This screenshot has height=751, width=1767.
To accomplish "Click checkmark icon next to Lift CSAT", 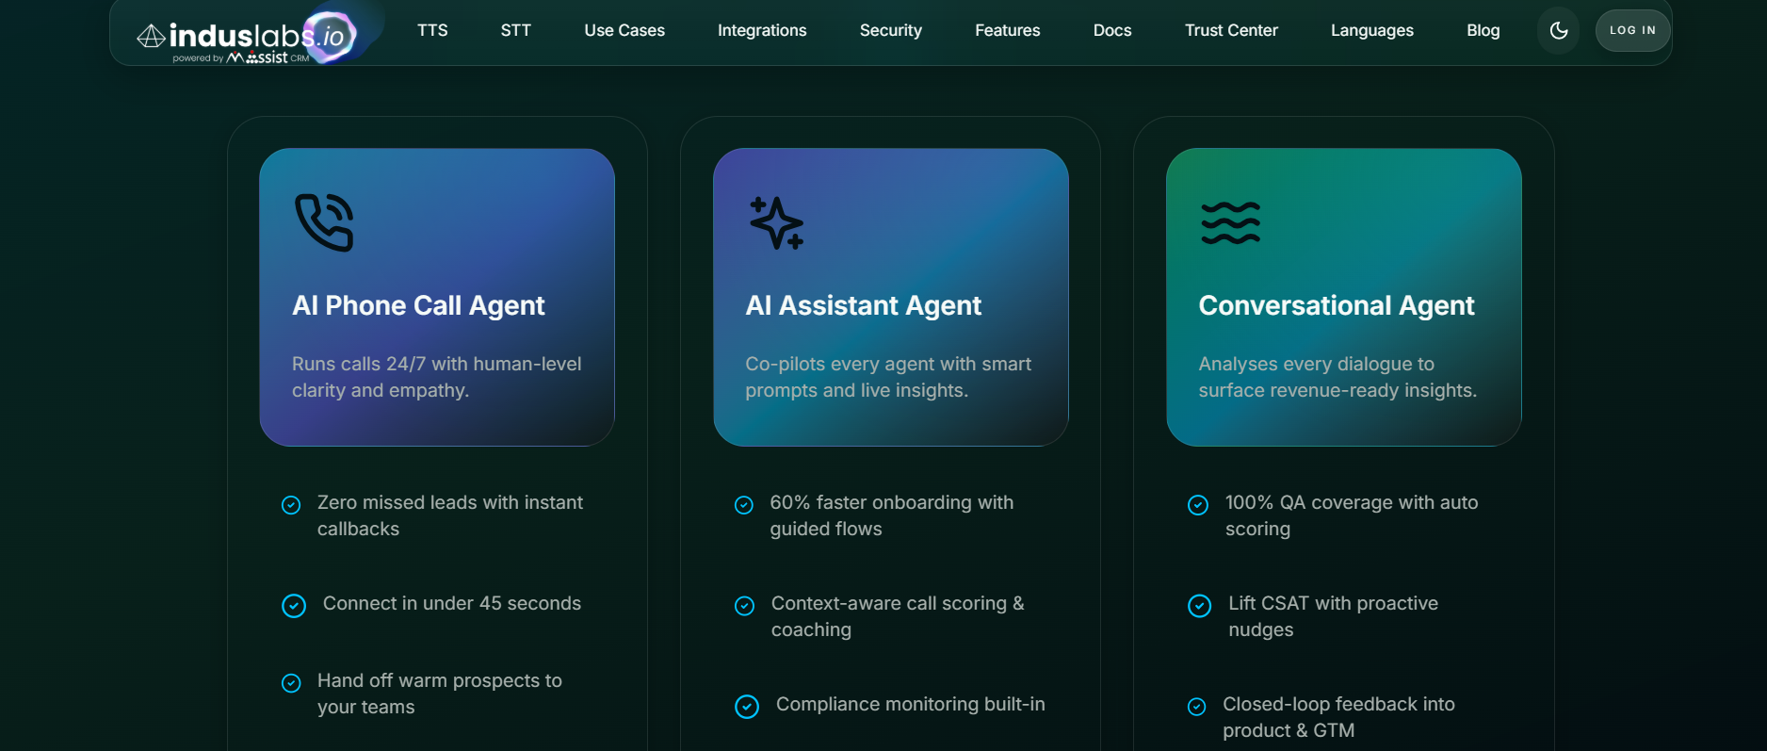I will (1199, 606).
